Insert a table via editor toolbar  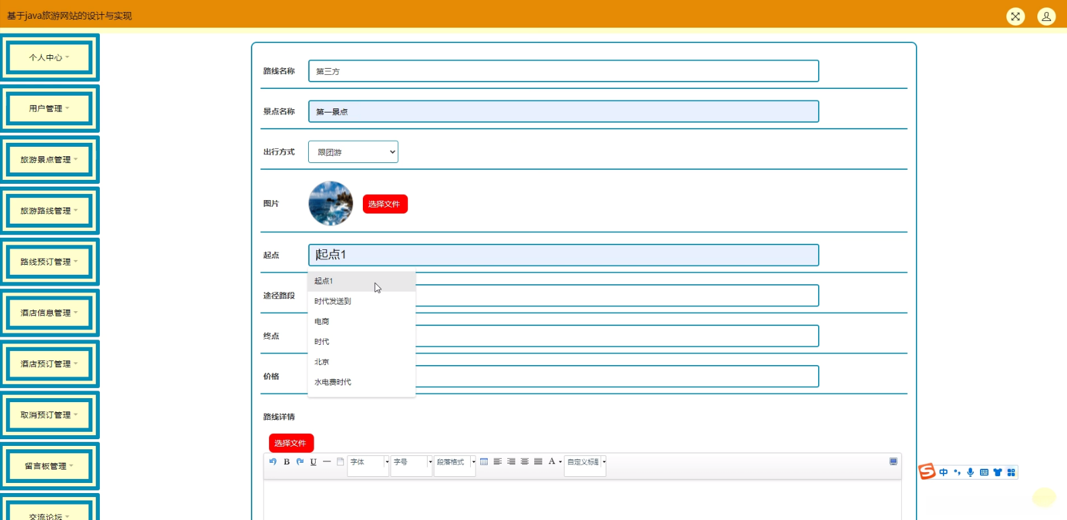point(484,461)
